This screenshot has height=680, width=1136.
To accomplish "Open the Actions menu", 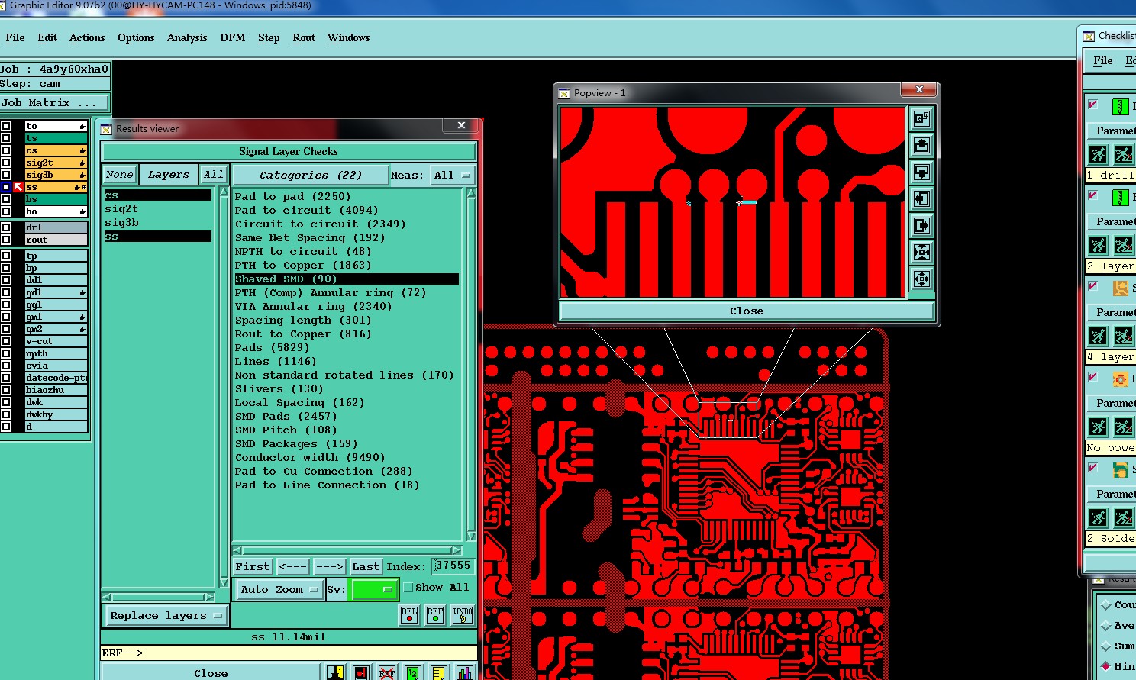I will point(87,37).
